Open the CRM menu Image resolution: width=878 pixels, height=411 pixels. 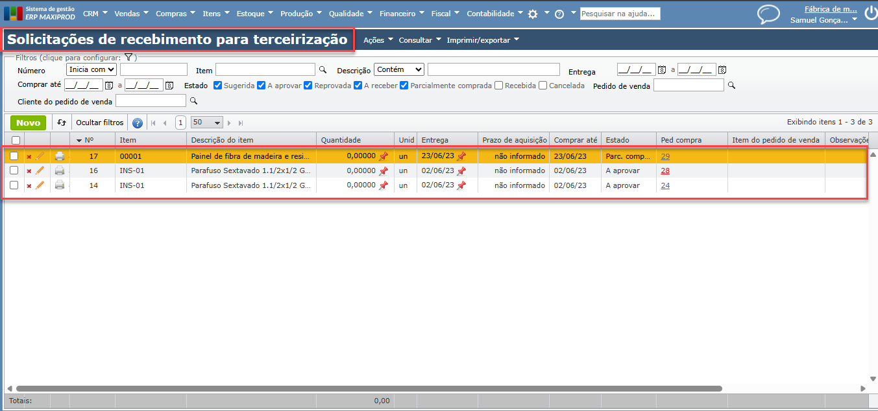(x=95, y=13)
